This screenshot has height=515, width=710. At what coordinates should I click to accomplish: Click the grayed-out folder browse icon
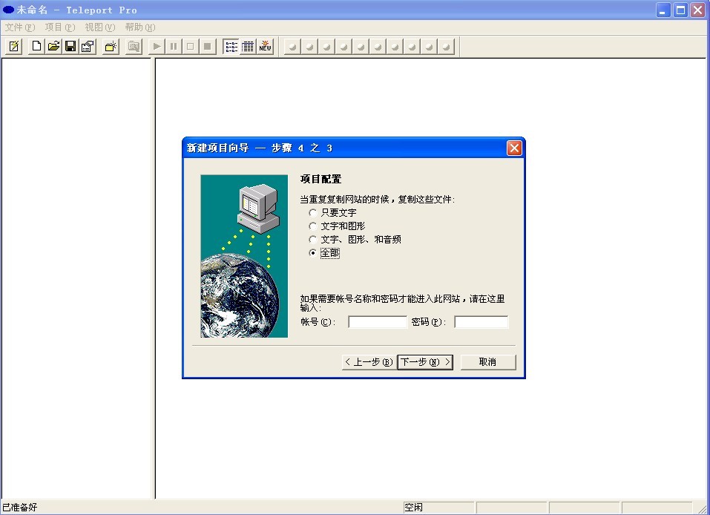click(x=134, y=46)
